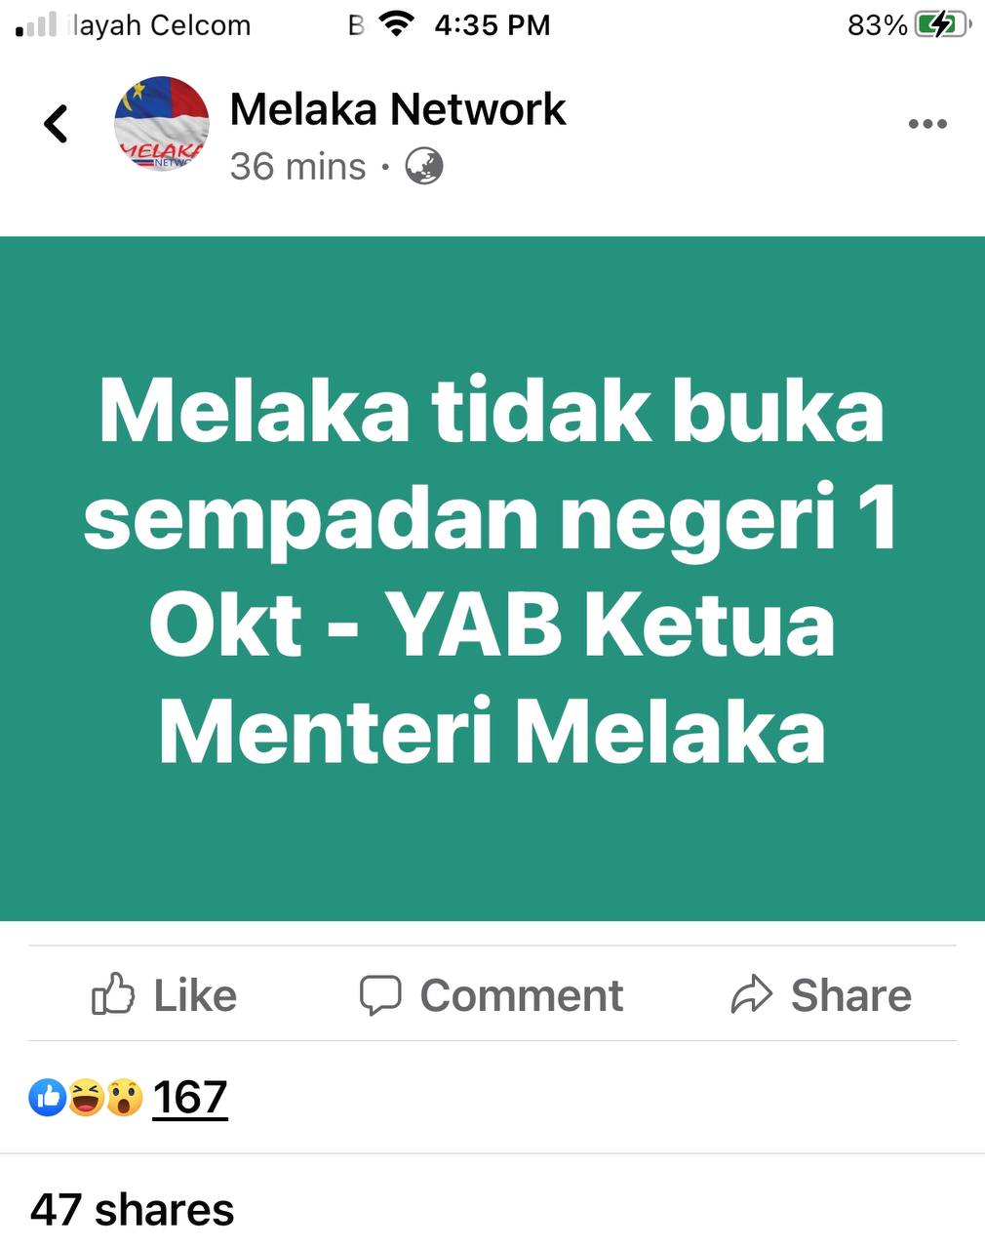View the 47 shares list
Screen dimensions: 985x1249
[133, 1209]
